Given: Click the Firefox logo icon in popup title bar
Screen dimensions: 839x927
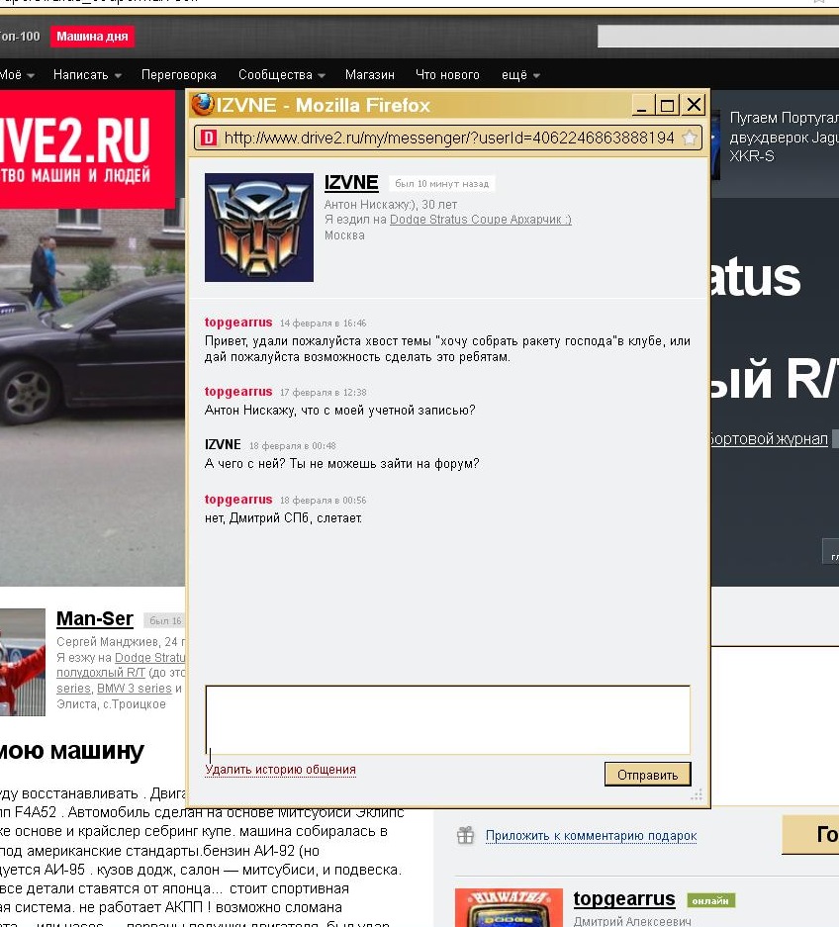Looking at the screenshot, I should [202, 105].
